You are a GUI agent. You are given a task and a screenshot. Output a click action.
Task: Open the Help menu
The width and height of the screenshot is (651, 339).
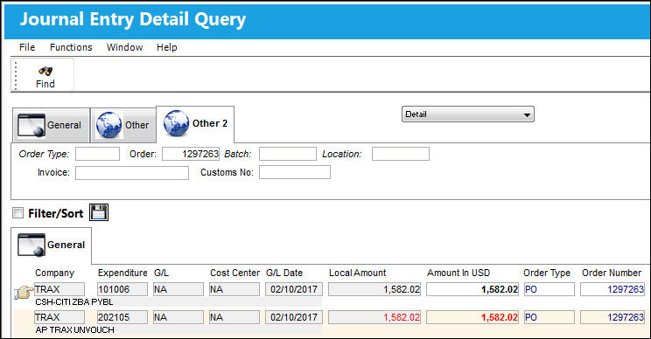click(x=166, y=47)
